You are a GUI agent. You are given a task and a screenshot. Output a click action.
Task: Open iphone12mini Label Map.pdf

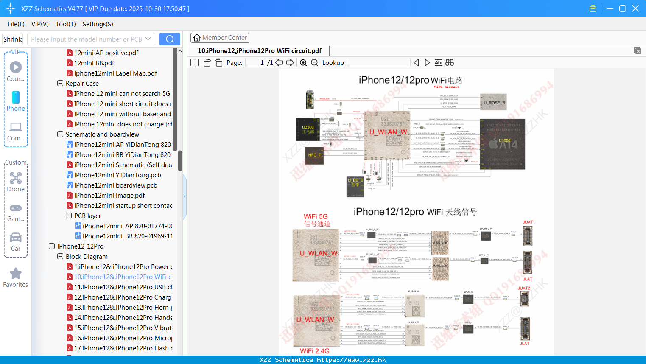tap(115, 73)
